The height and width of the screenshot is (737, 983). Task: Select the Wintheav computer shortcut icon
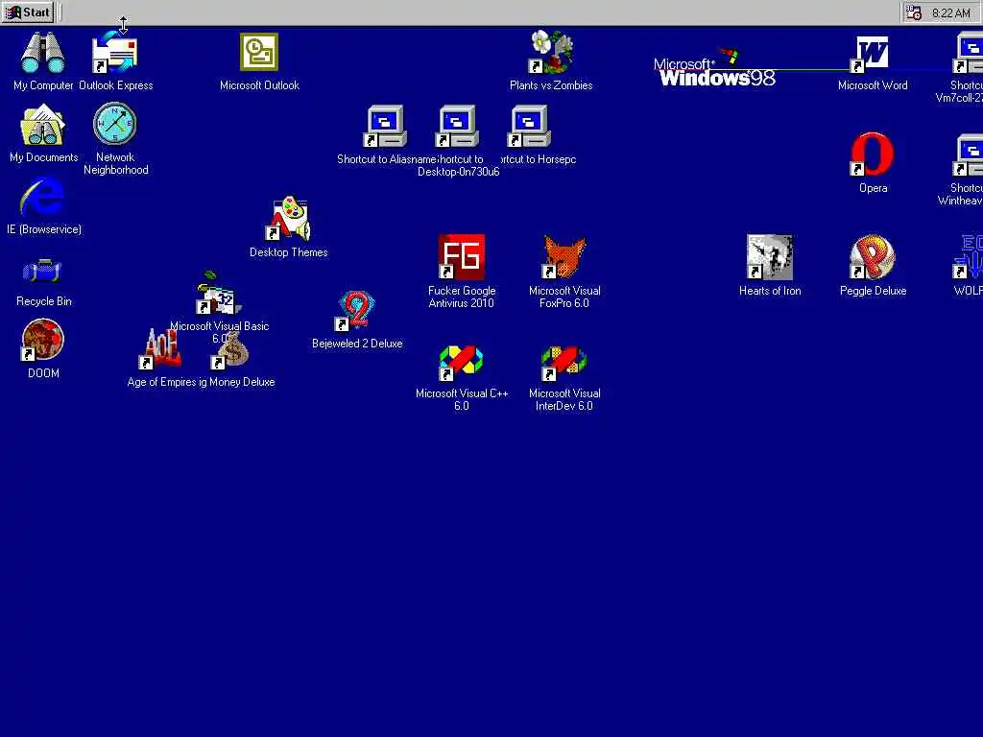tap(968, 155)
